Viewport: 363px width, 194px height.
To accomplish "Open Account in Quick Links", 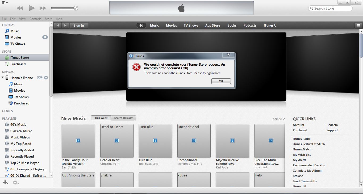I will click(299, 125).
